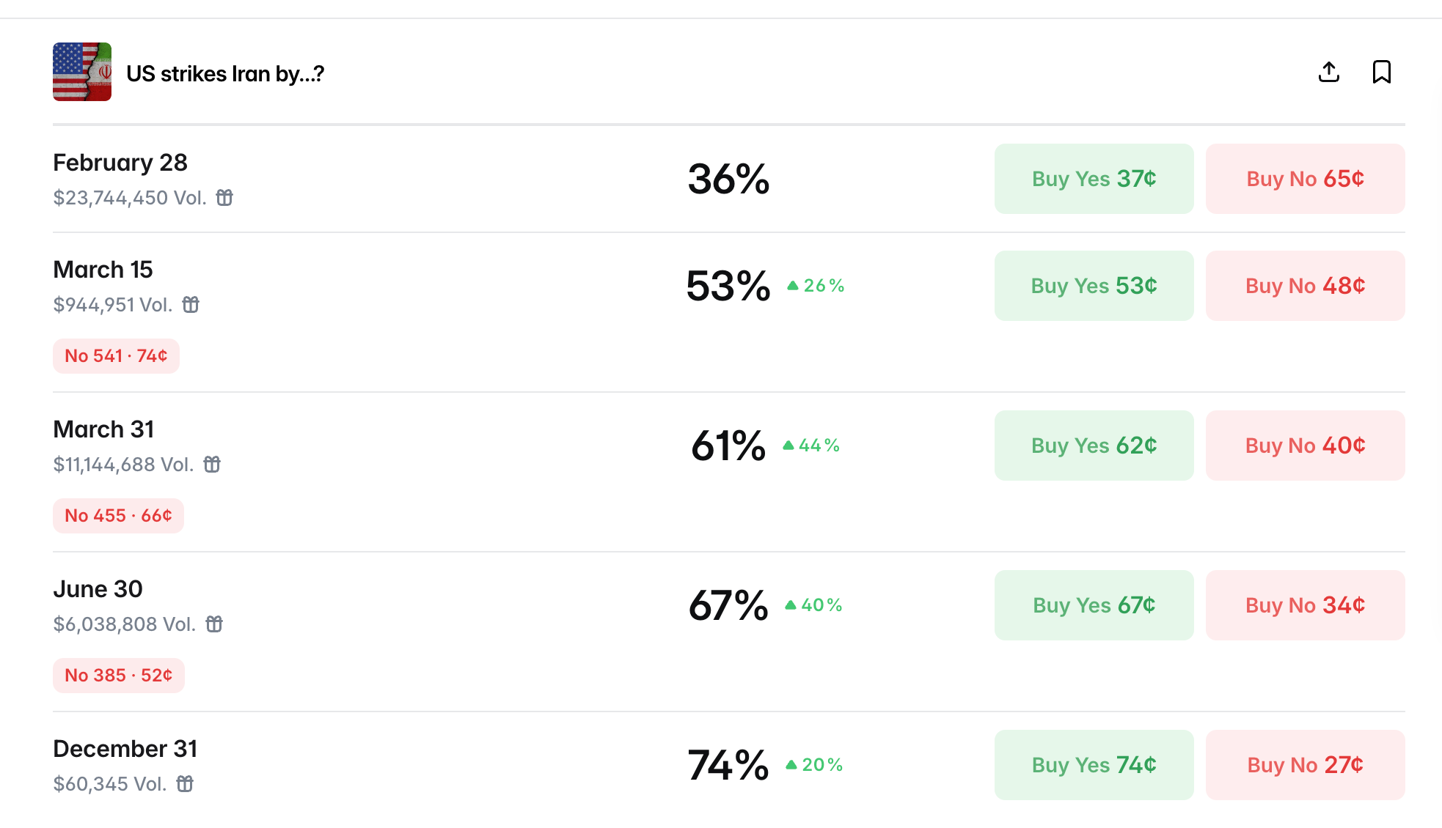Click gift icon beside February 28 volume
Image resolution: width=1442 pixels, height=828 pixels.
pyautogui.click(x=224, y=198)
